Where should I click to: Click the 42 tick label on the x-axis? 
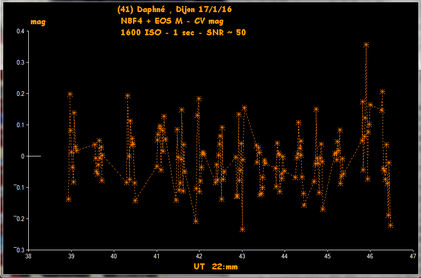(200, 256)
